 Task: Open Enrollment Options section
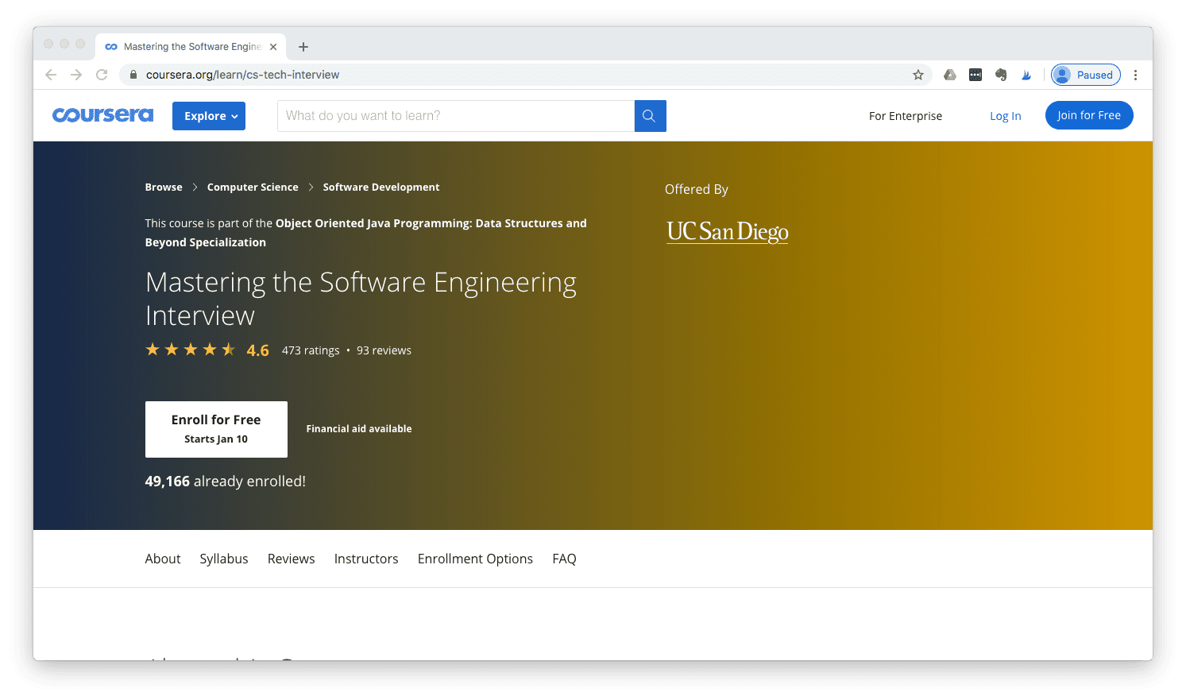coord(475,559)
